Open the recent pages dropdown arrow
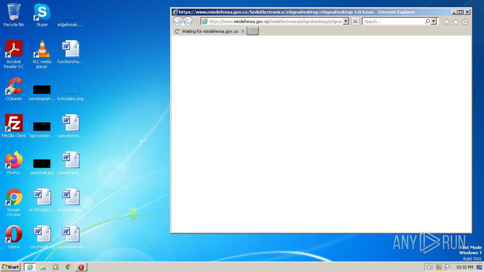 (197, 22)
